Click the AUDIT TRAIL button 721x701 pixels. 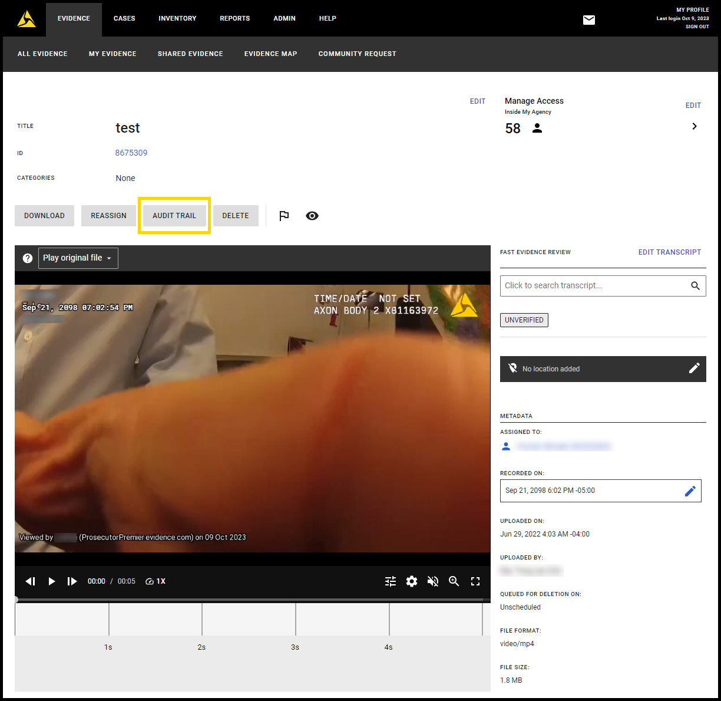174,215
